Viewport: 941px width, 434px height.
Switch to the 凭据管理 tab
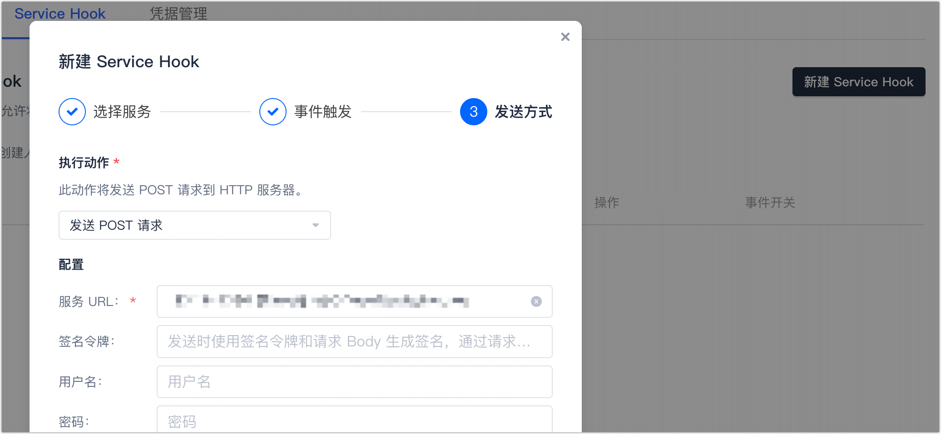[x=178, y=14]
